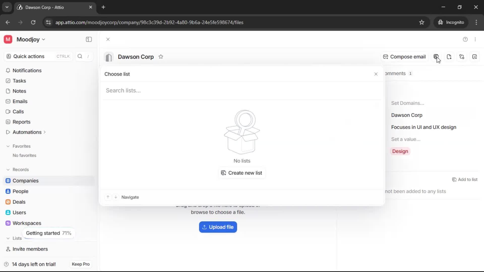Switch to the People section
Viewport: 484px width, 272px height.
[20, 191]
